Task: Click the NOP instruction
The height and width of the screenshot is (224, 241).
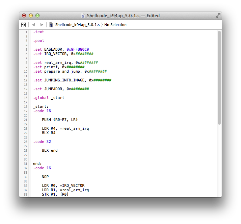Action: point(45,177)
